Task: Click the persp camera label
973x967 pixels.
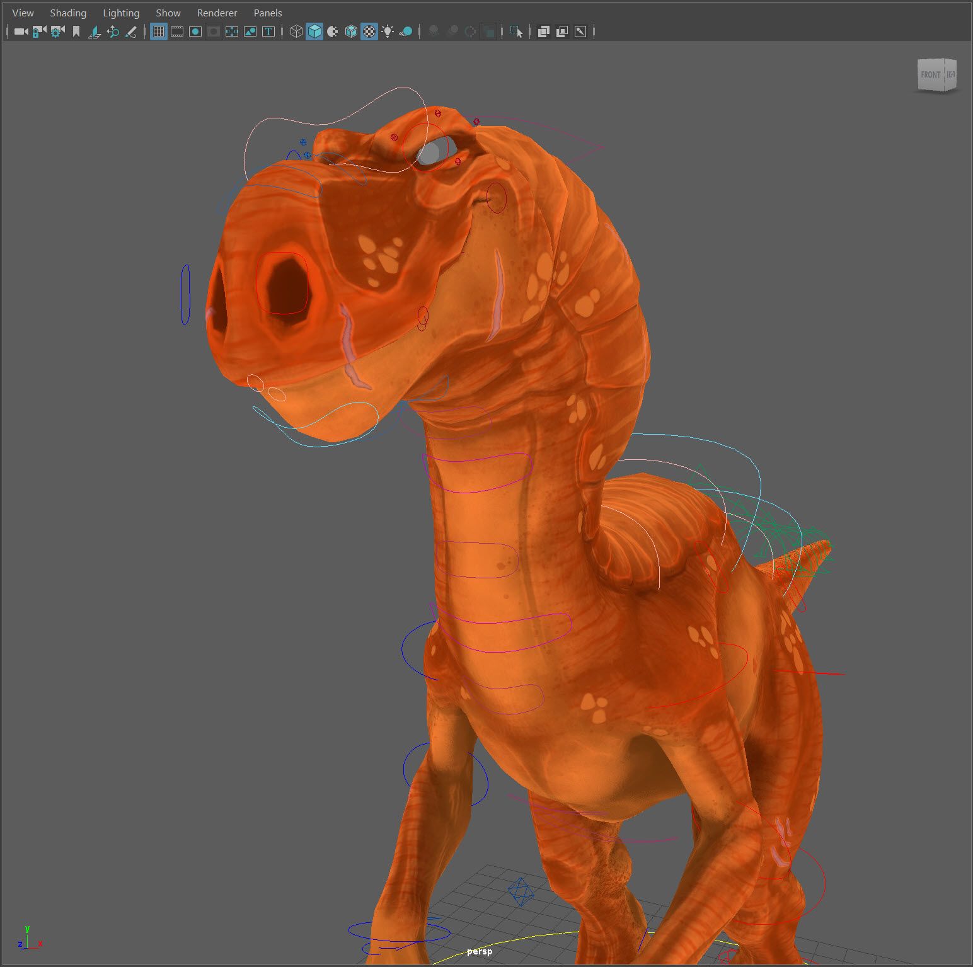Action: point(480,951)
